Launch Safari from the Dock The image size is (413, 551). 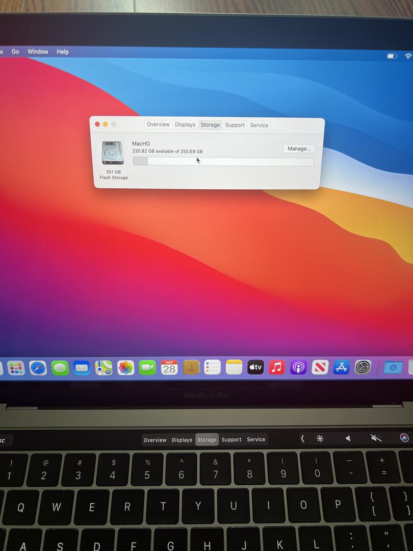(x=38, y=368)
